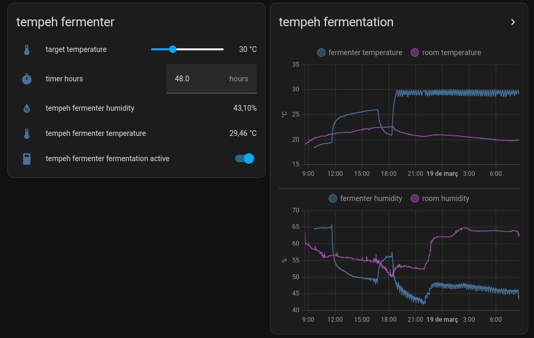Image resolution: width=534 pixels, height=338 pixels.
Task: Hide fermenter temperature series via legend
Action: coord(360,52)
